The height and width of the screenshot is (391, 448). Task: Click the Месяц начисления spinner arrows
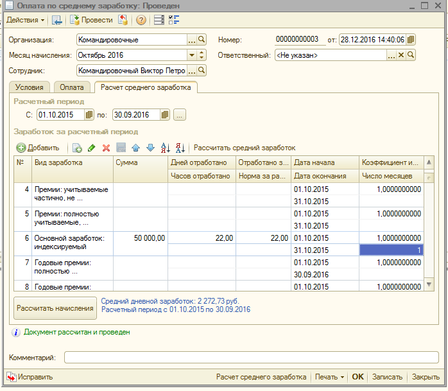(202, 55)
